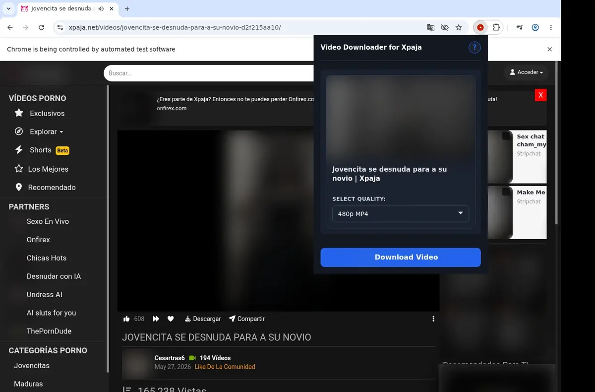Screen dimensions: 595x392
Task: Click the 608 likes count
Action: point(139,319)
